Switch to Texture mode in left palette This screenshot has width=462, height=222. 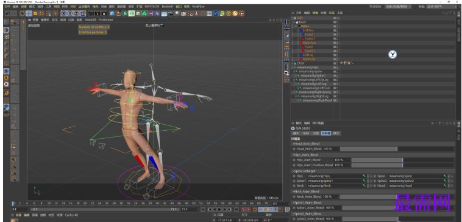[6, 36]
